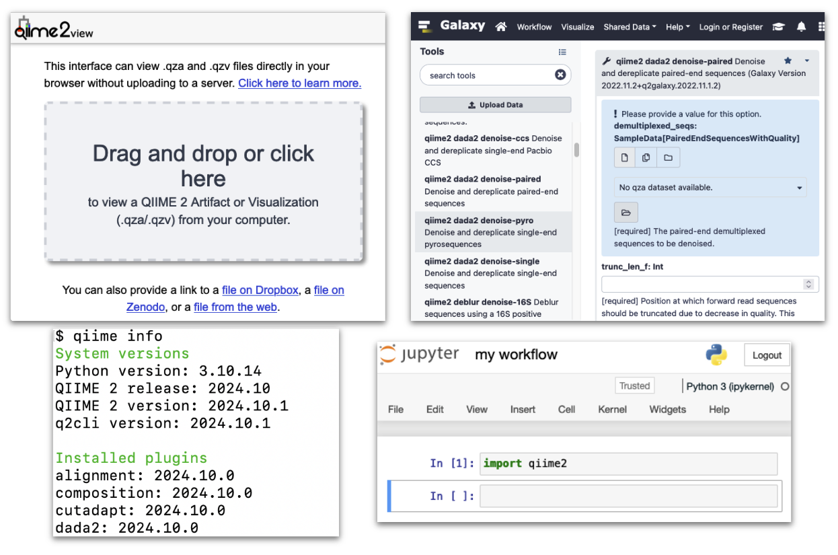Click the Galaxy tools list scrollbar thumb
This screenshot has width=838, height=555.
point(576,149)
